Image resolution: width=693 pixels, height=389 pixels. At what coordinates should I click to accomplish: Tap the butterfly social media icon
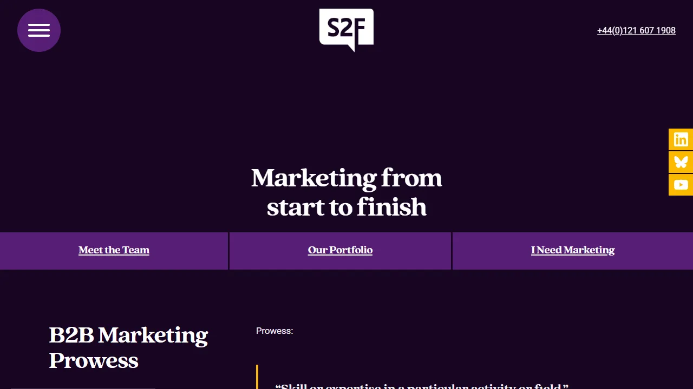coord(681,162)
